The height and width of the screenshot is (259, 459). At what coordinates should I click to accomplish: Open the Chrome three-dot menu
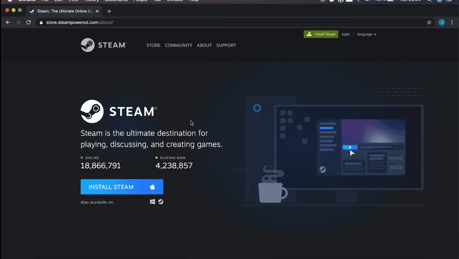coord(452,22)
